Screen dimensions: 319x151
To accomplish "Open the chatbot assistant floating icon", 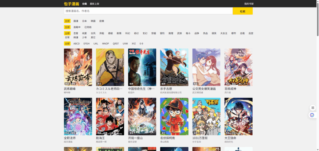I will [x=312, y=115].
